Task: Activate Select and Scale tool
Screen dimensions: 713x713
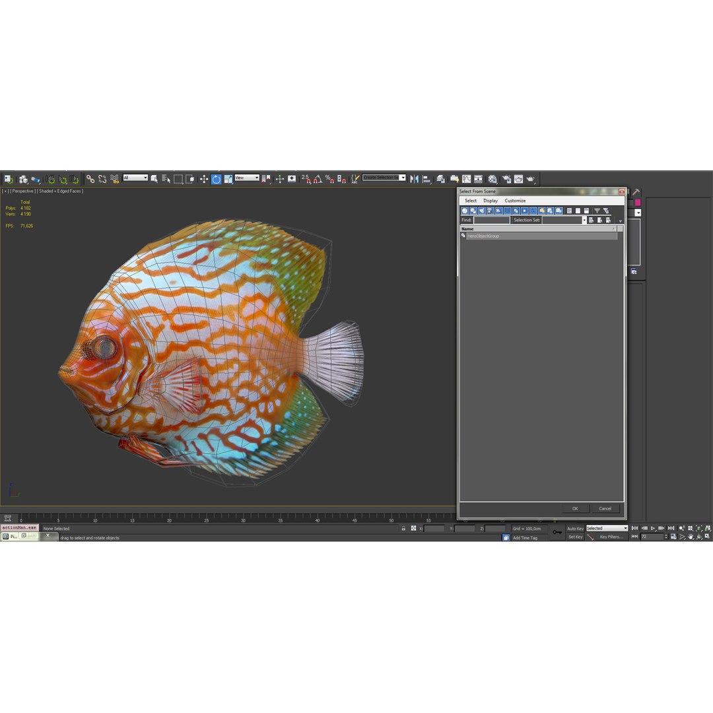Action: [228, 179]
